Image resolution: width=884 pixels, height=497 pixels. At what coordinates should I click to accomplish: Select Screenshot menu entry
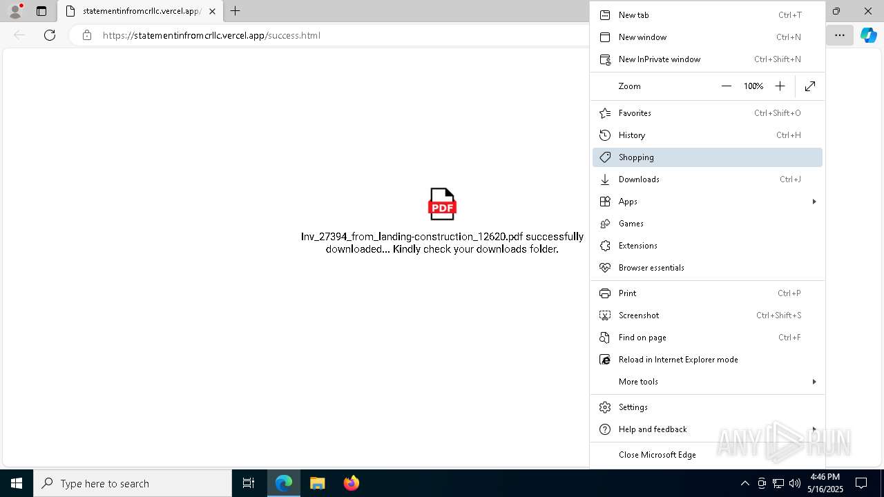707,315
